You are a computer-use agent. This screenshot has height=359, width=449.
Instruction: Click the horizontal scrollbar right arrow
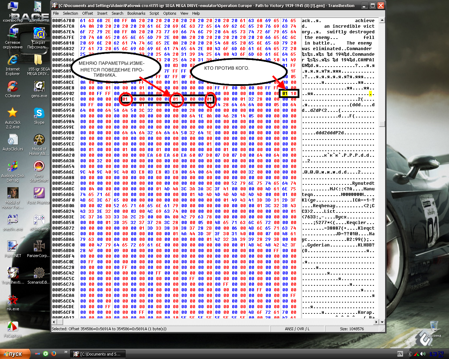(376, 321)
